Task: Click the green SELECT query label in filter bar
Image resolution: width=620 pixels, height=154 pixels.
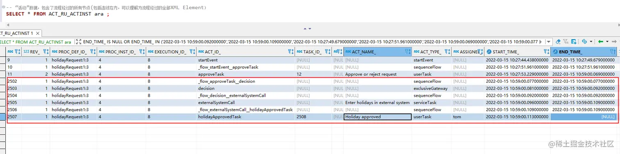Action: click(36, 42)
